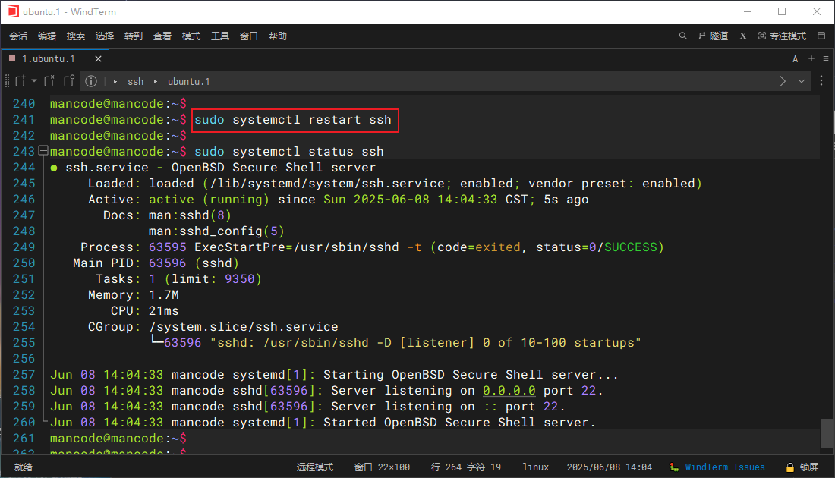Image resolution: width=835 pixels, height=478 pixels.
Task: Click the 隧道 tunnel button
Action: (713, 36)
